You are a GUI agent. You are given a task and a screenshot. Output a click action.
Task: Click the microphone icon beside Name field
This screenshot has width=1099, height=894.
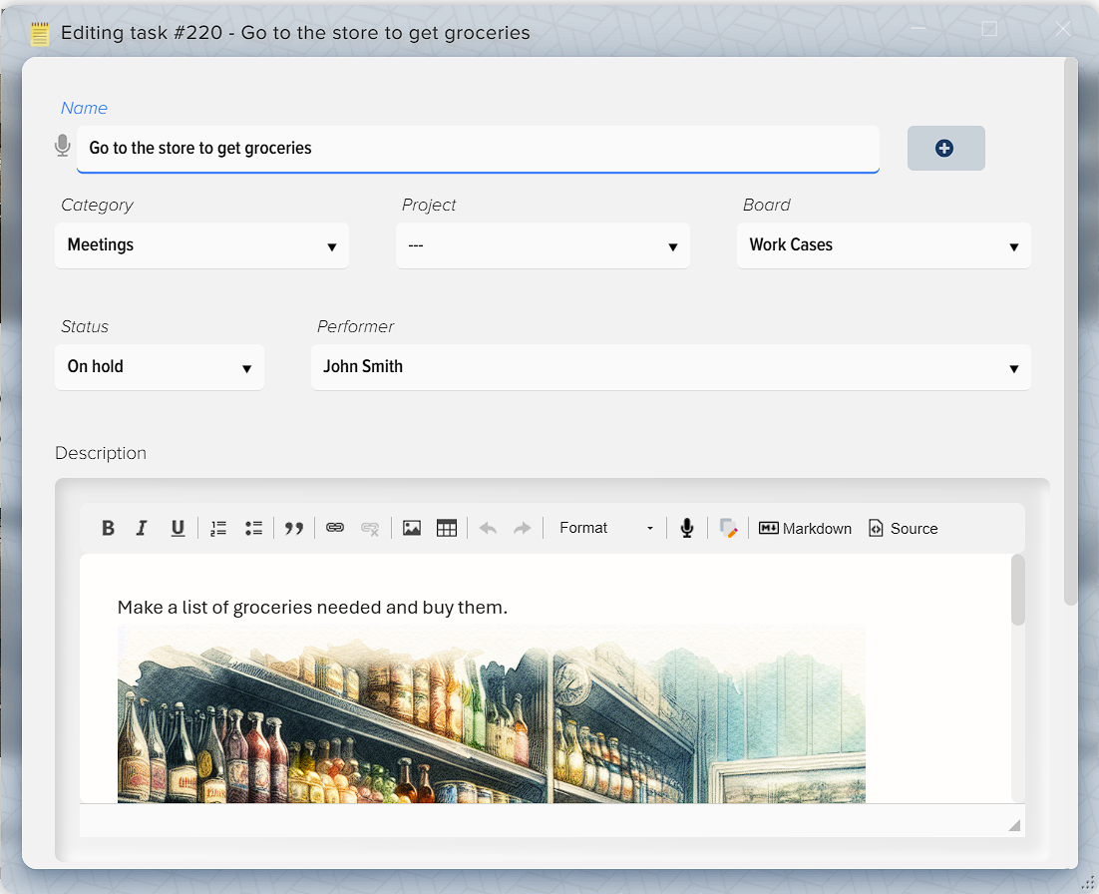click(63, 146)
